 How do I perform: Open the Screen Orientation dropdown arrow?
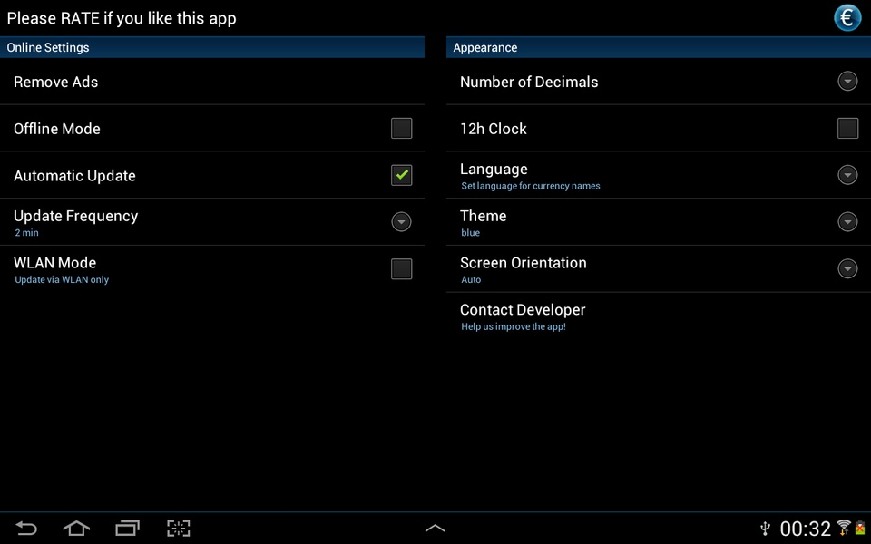(847, 268)
